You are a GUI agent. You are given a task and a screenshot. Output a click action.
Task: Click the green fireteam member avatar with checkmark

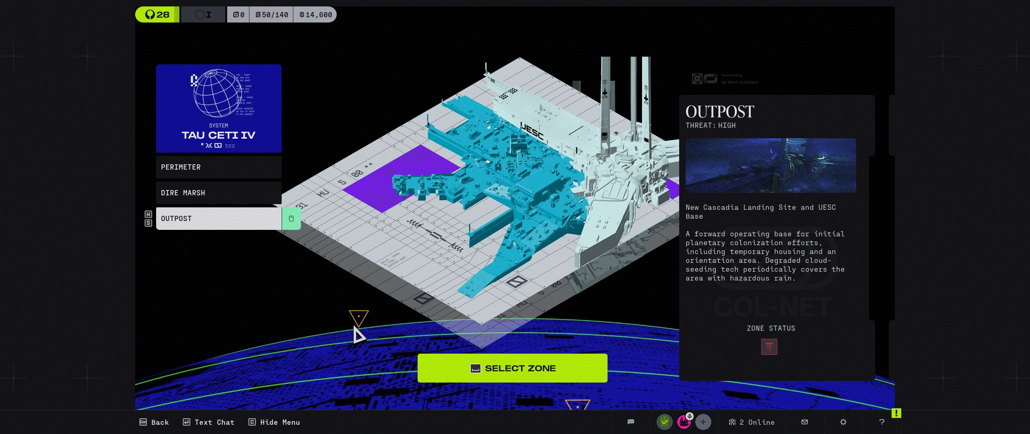pyautogui.click(x=665, y=422)
